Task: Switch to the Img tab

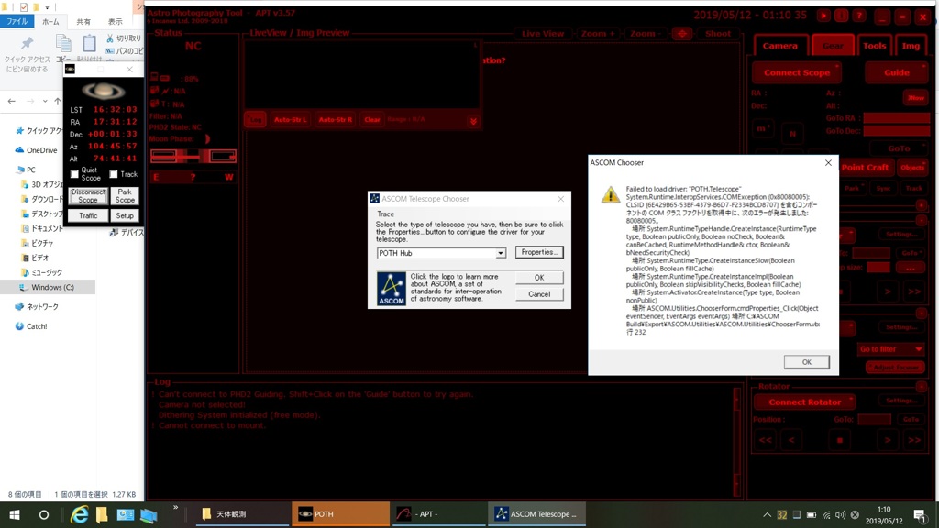Action: tap(911, 46)
